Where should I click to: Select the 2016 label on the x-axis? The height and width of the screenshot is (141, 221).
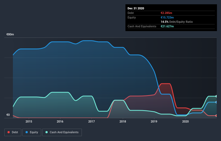[60, 121]
